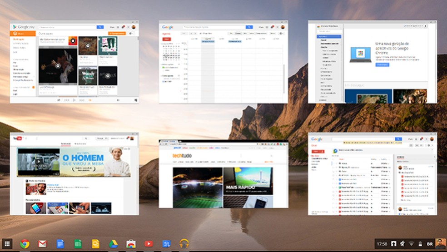The height and width of the screenshot is (252, 447).
Task: Click the orange add music button in Google Play
Action: [x=117, y=33]
